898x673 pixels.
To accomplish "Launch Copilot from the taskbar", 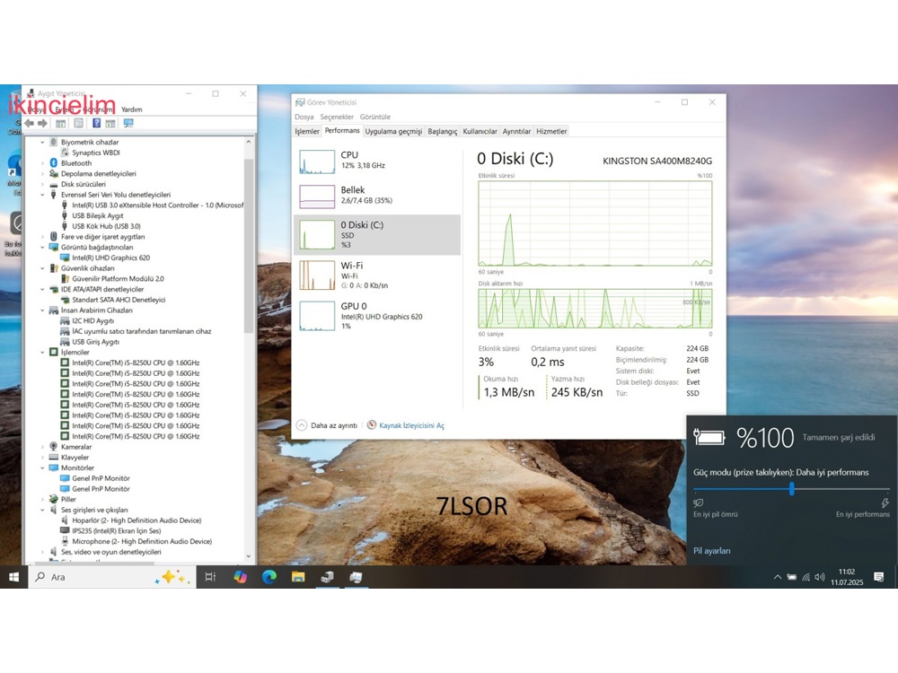I will 240,577.
